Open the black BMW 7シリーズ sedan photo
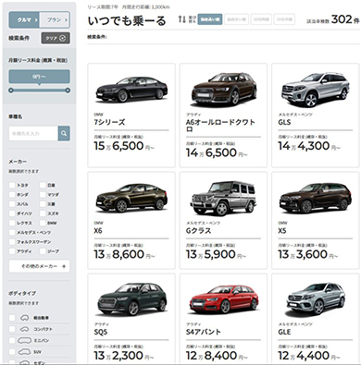The height and width of the screenshot is (365, 361). tap(131, 89)
